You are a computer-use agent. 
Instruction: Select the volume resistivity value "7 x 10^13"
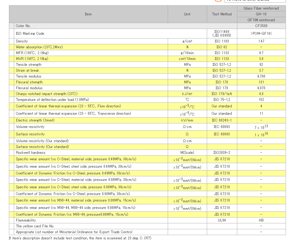click(x=261, y=127)
